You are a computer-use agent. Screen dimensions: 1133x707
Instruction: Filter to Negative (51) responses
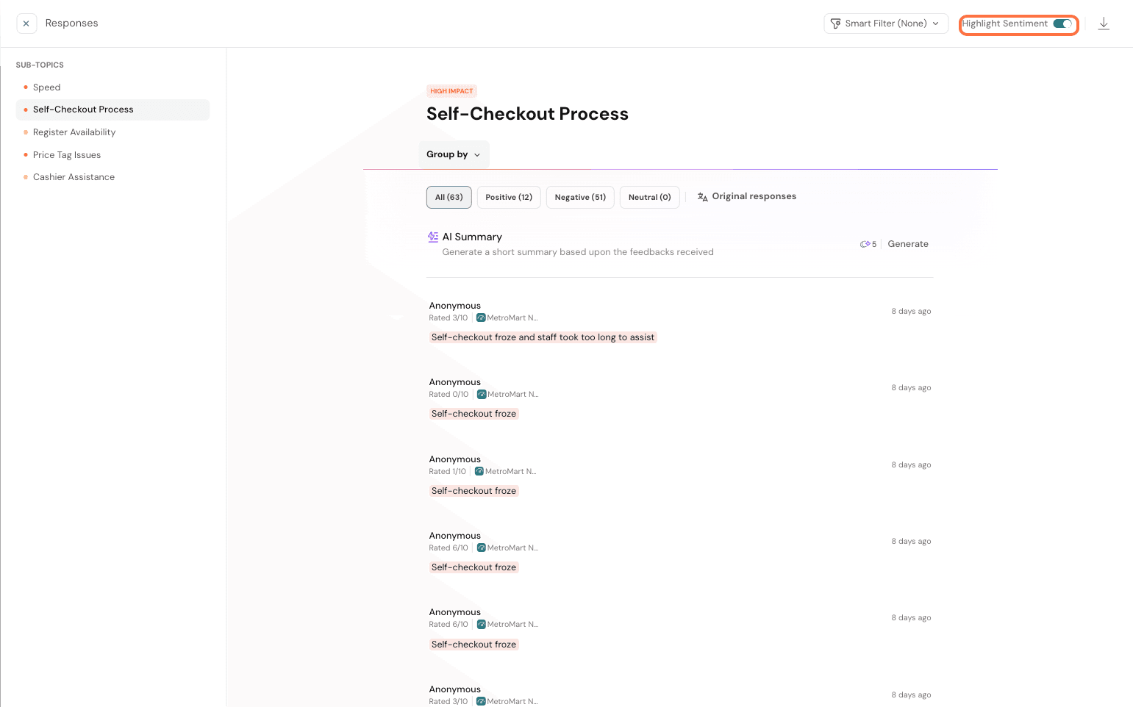click(580, 197)
